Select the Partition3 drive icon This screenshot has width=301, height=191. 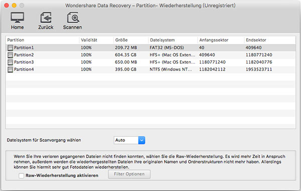(x=10, y=62)
